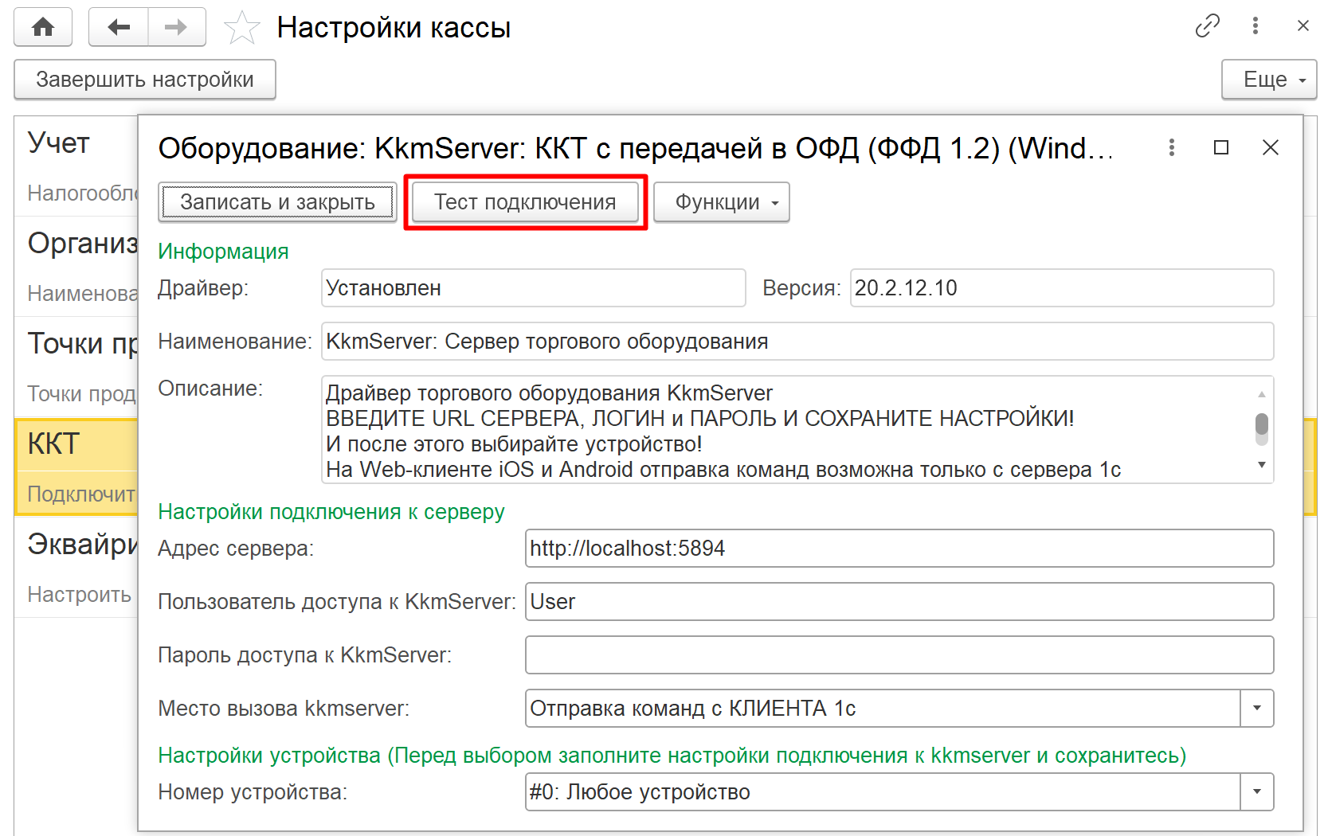
Task: Close the Настройки кассы tab
Action: coord(1303,26)
